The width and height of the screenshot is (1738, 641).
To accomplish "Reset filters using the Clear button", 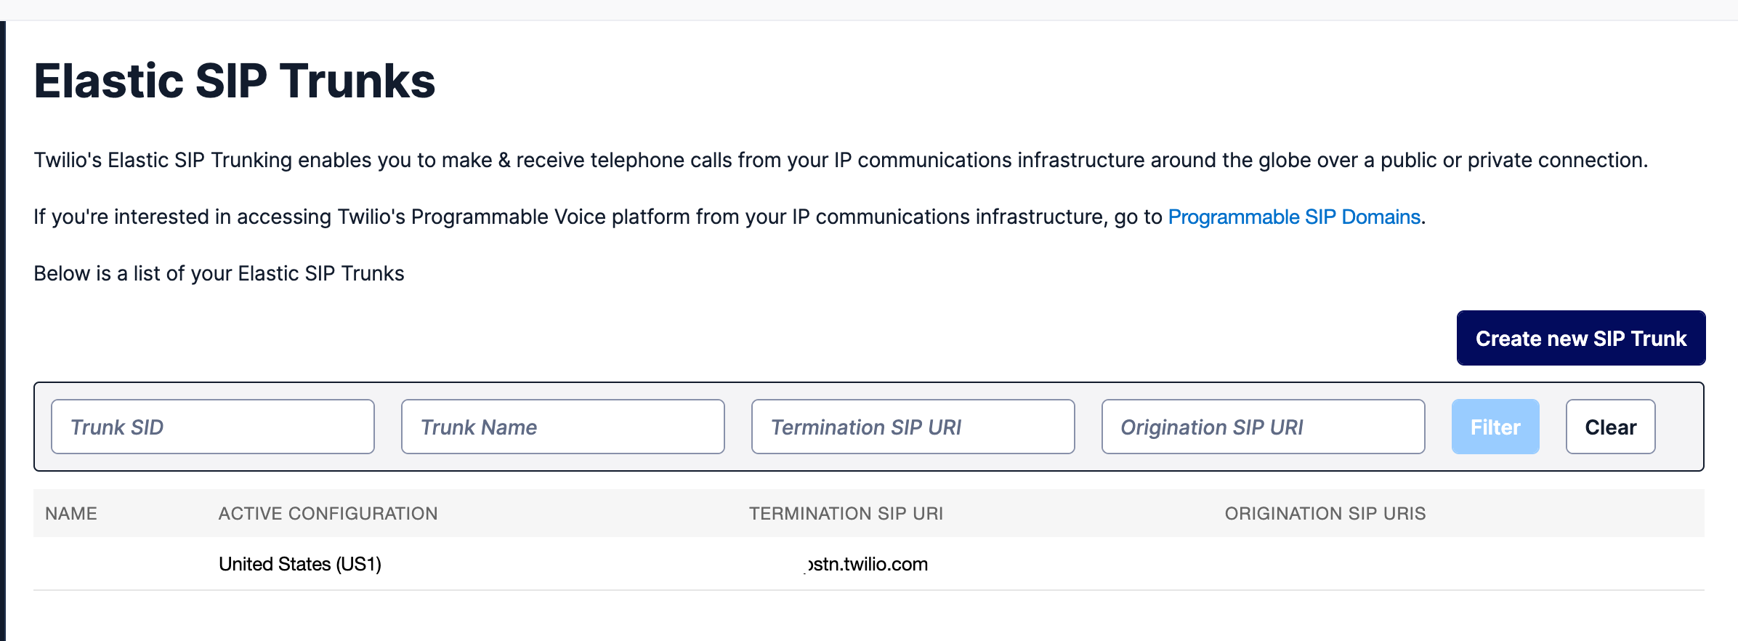I will tap(1611, 427).
